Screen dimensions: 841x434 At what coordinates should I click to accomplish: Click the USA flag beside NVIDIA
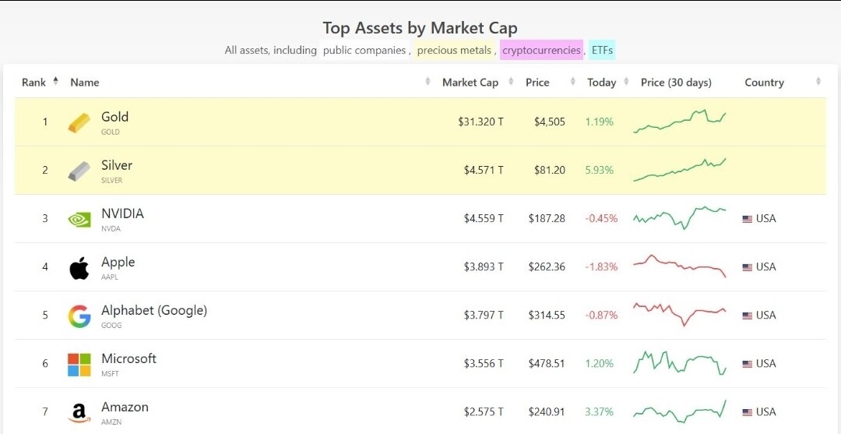point(748,219)
